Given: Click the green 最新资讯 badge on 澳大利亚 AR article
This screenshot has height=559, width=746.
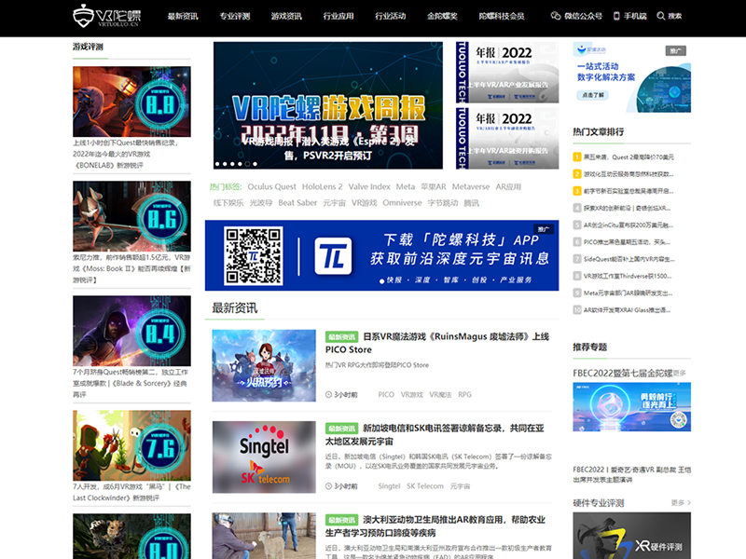Looking at the screenshot, I should point(341,520).
